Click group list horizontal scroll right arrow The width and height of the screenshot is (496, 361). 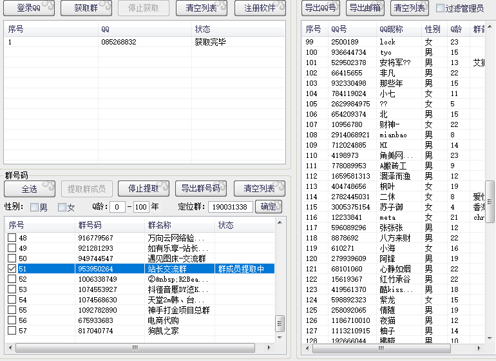pyautogui.click(x=269, y=347)
